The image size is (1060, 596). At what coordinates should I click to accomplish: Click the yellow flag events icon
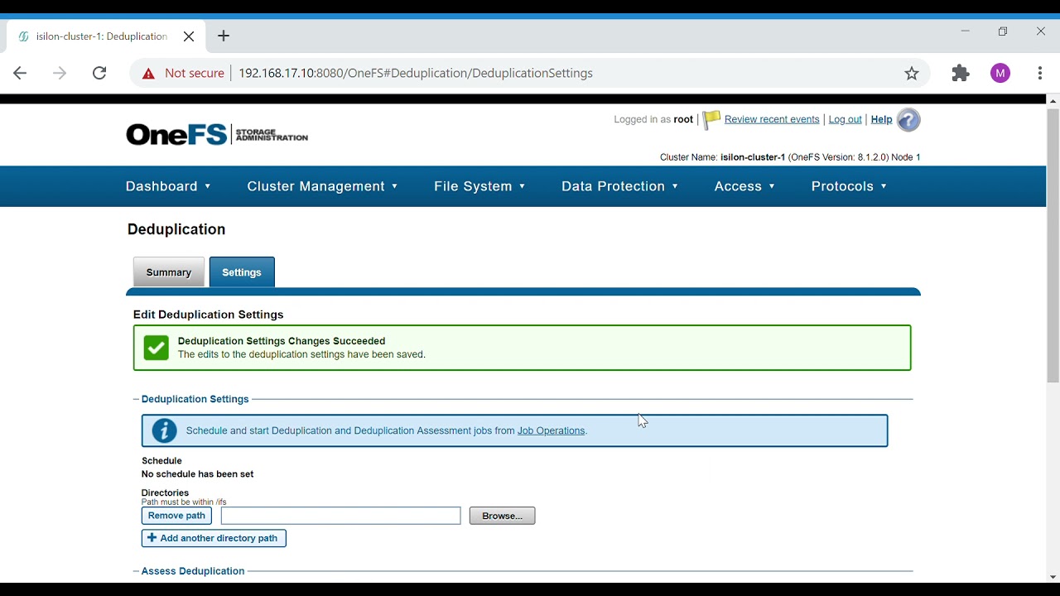(x=711, y=120)
